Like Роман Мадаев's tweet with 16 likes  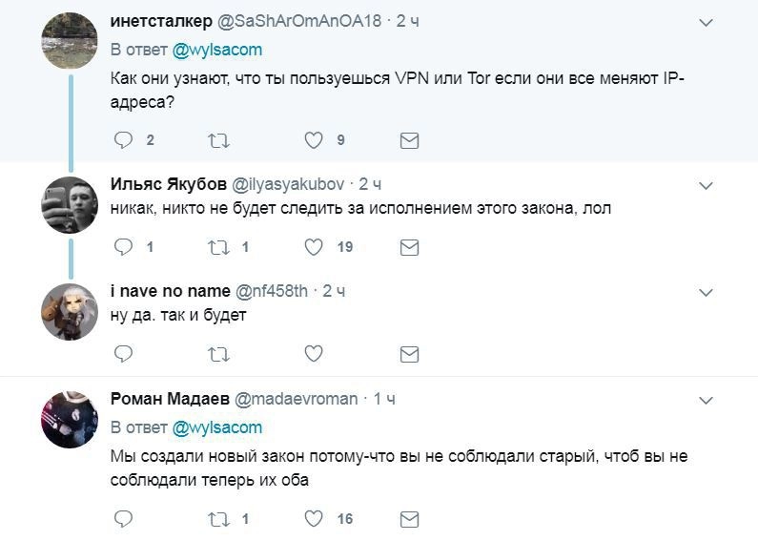coord(314,519)
